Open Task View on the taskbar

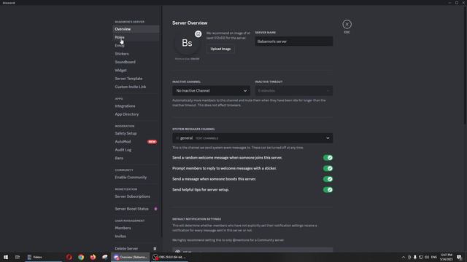(18, 257)
